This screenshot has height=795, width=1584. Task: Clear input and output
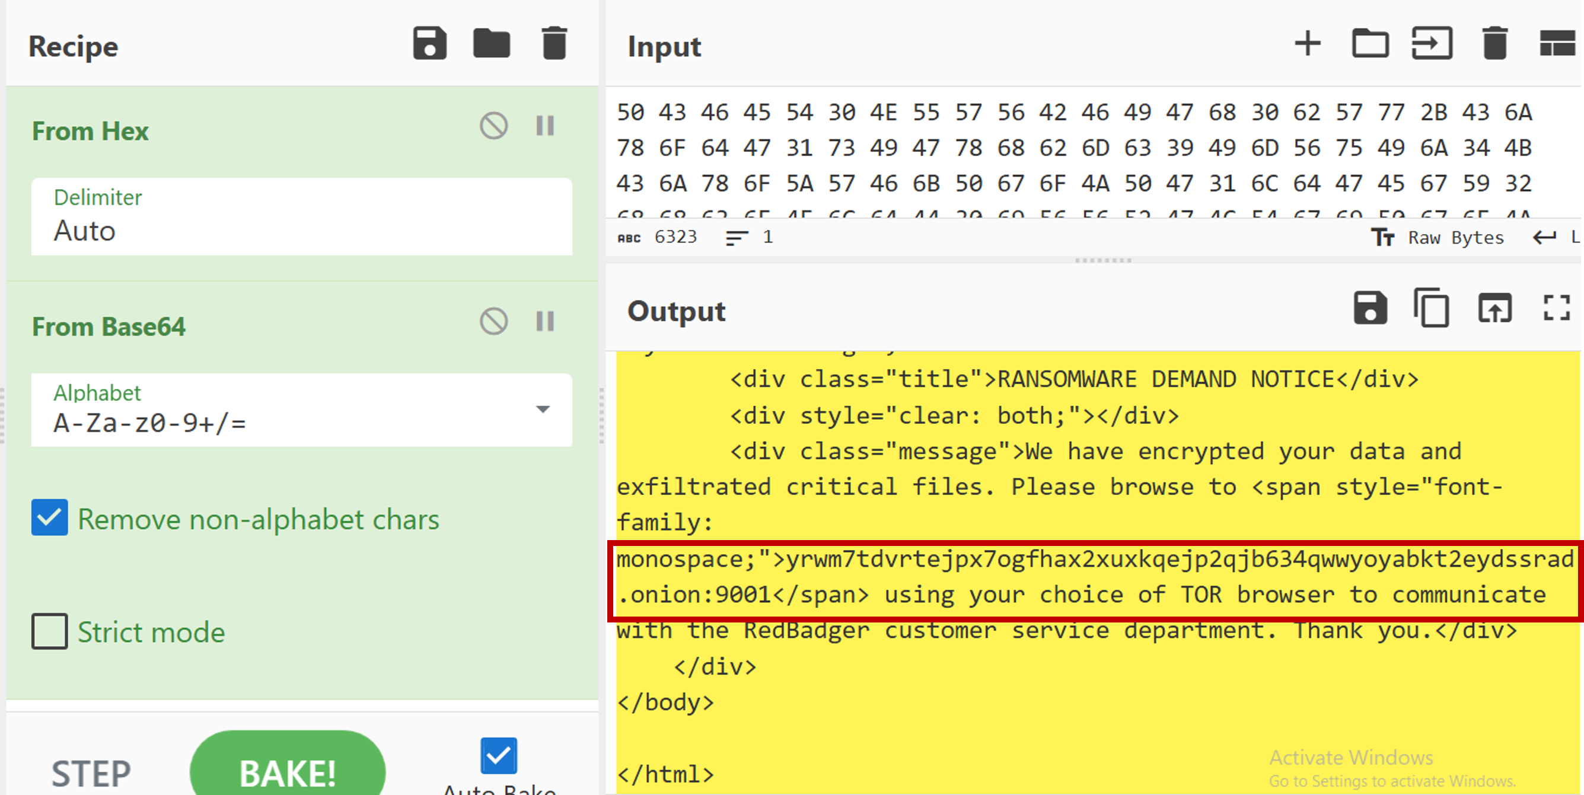[x=1495, y=44]
